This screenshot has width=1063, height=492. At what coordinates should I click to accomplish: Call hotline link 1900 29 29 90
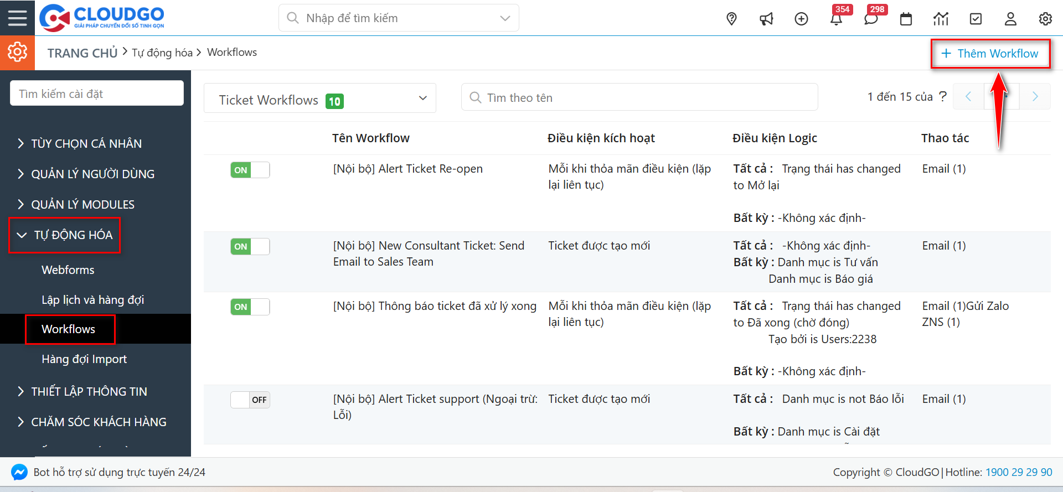pos(1019,472)
